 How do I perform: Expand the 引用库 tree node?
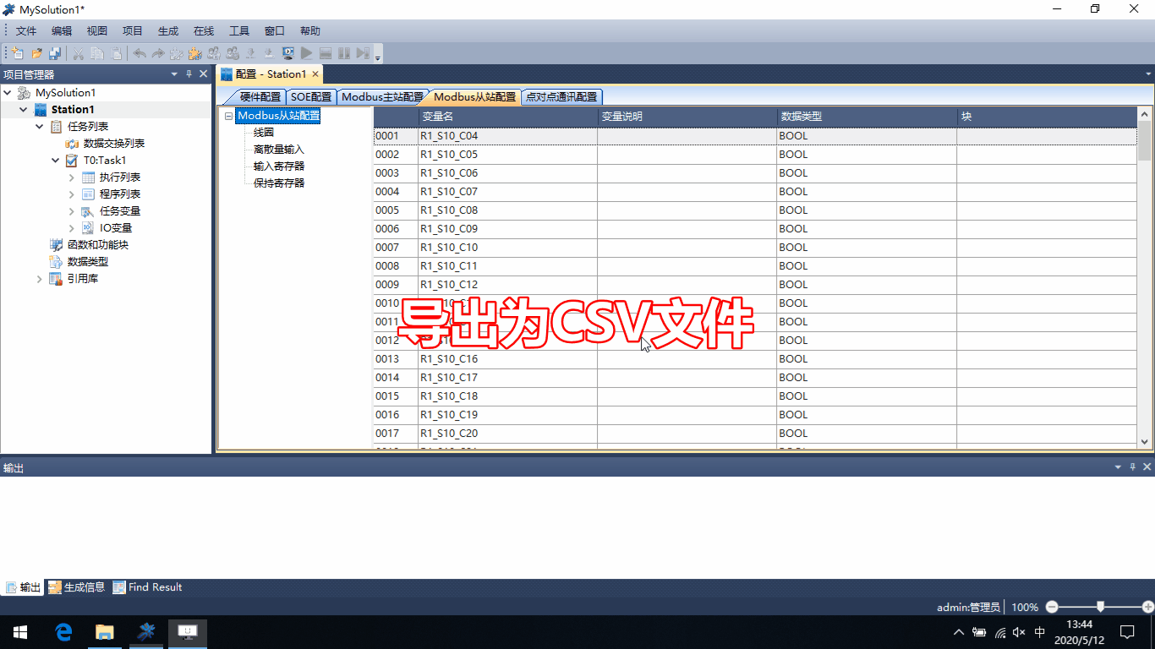click(x=39, y=278)
